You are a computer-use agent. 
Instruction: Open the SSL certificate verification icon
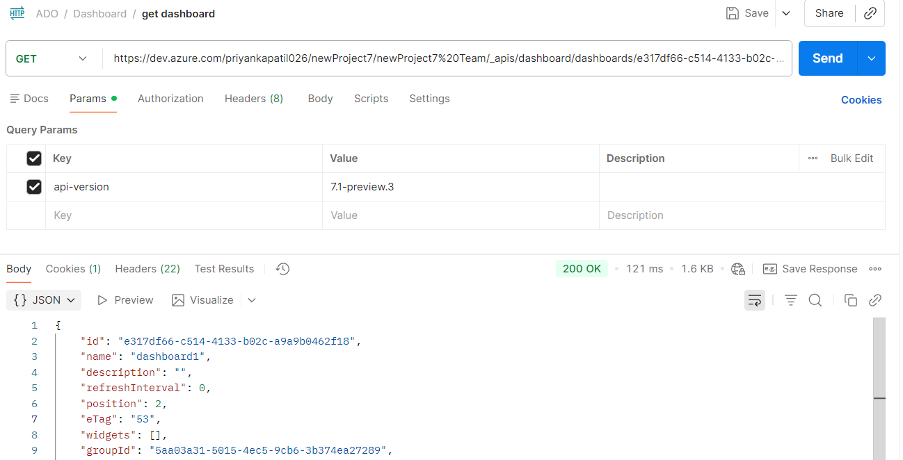click(738, 268)
